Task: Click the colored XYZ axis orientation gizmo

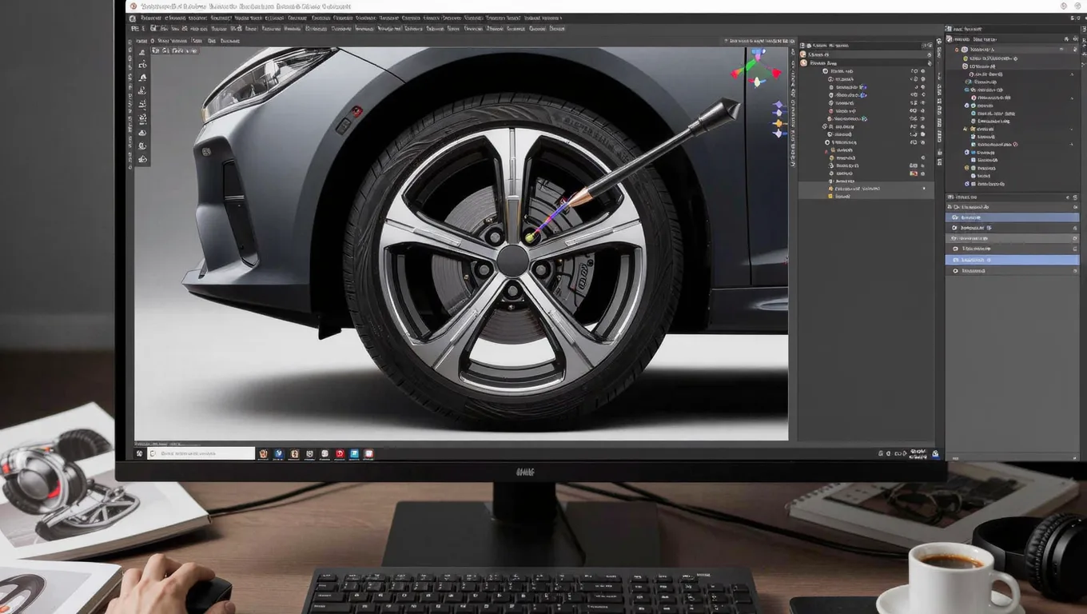Action: (756, 67)
